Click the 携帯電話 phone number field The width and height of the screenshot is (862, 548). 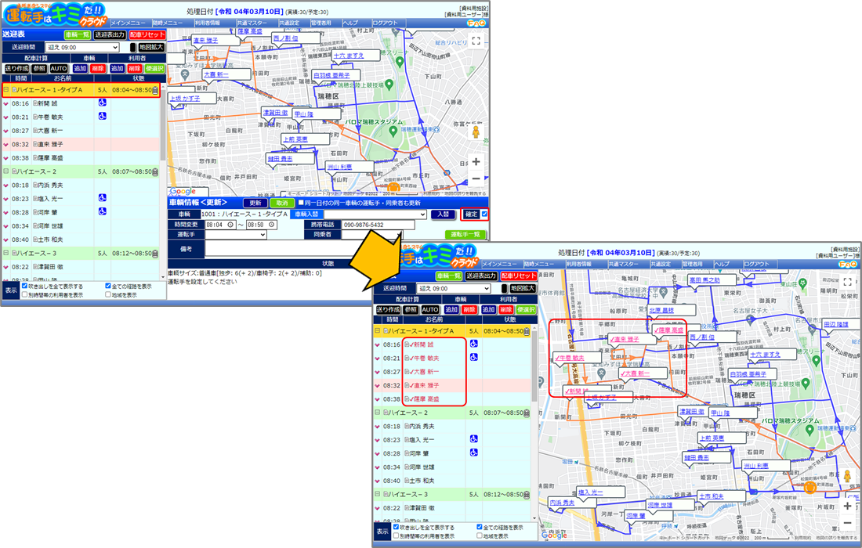coord(378,225)
